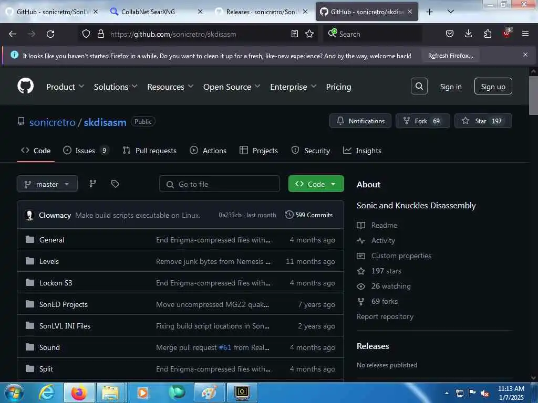Show hidden tray icons arrow
Image resolution: width=538 pixels, height=403 pixels.
point(447,393)
